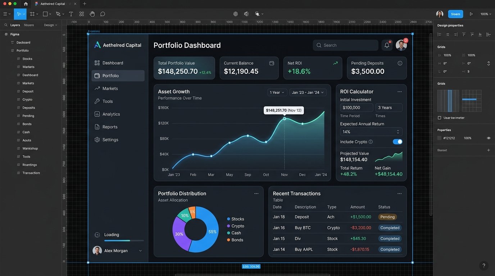Open Analytics in dashboard sidebar
The height and width of the screenshot is (276, 495).
(118, 114)
